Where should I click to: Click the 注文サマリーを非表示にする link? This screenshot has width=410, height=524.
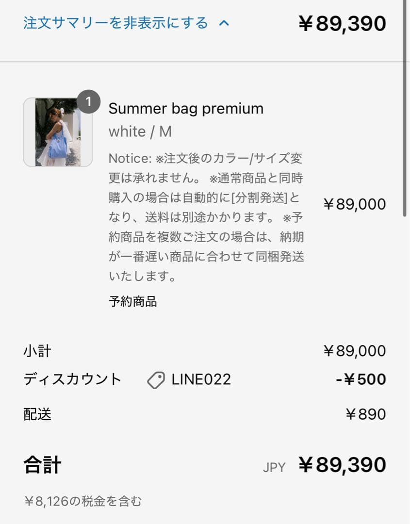[115, 23]
